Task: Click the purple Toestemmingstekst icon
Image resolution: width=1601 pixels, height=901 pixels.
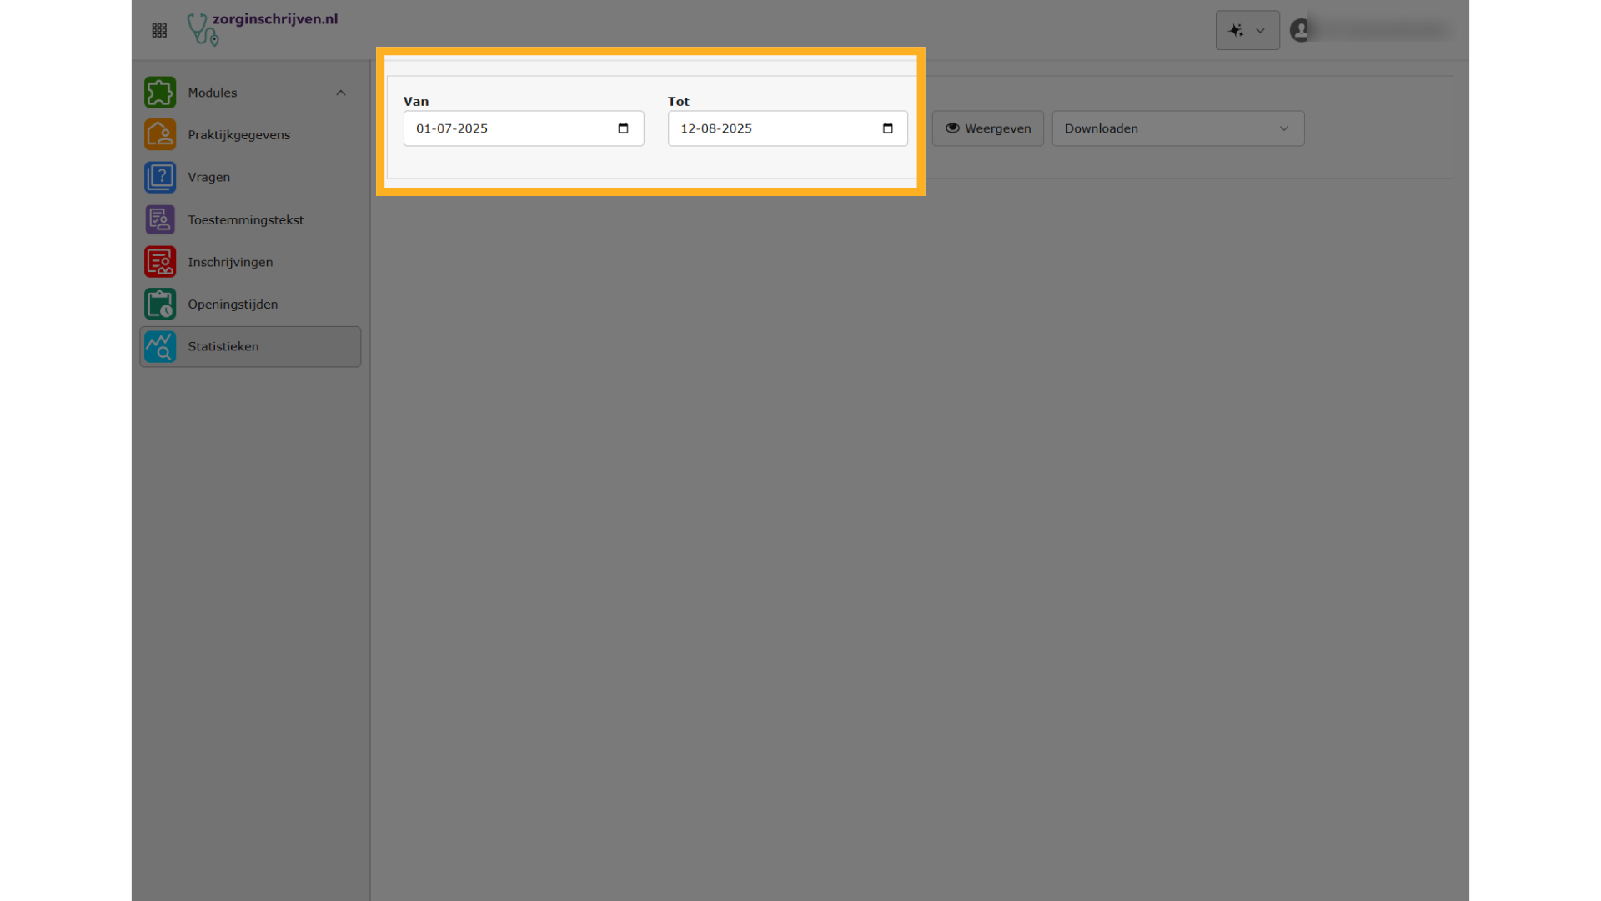Action: [x=160, y=219]
